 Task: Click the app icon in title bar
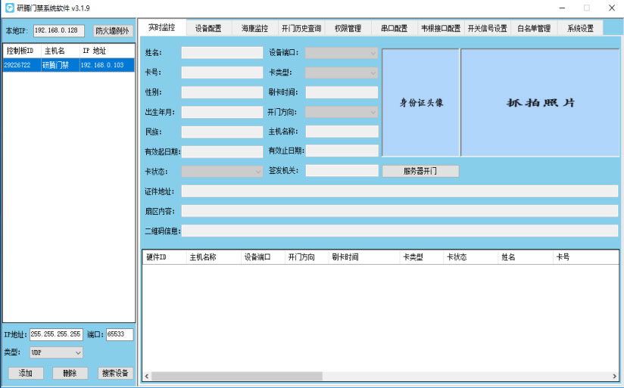tap(9, 8)
